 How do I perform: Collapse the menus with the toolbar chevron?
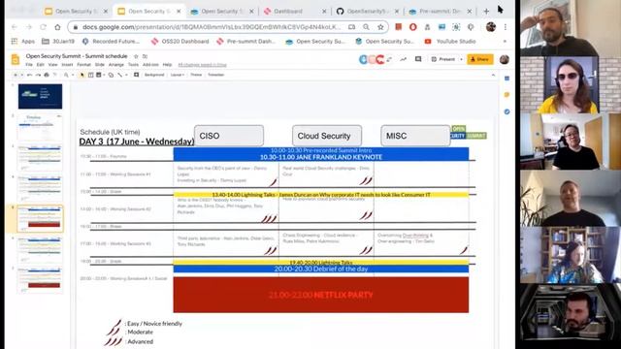(x=493, y=75)
